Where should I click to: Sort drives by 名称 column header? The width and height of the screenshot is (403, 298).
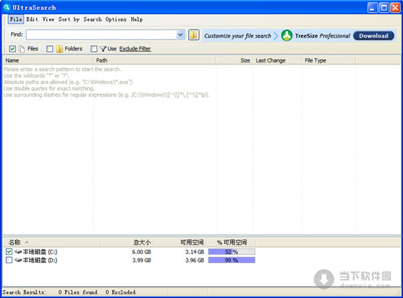click(x=52, y=242)
